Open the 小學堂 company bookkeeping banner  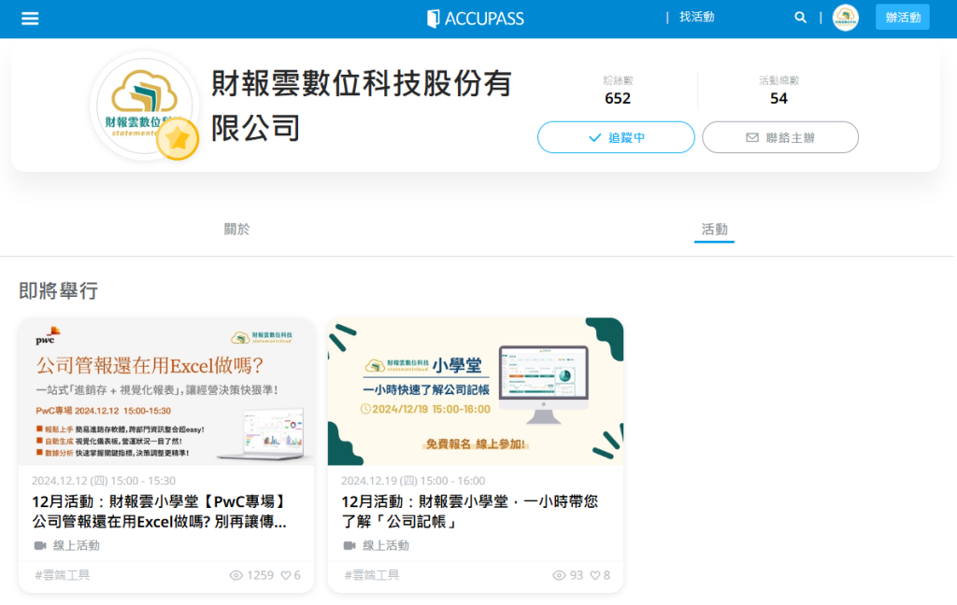(476, 391)
